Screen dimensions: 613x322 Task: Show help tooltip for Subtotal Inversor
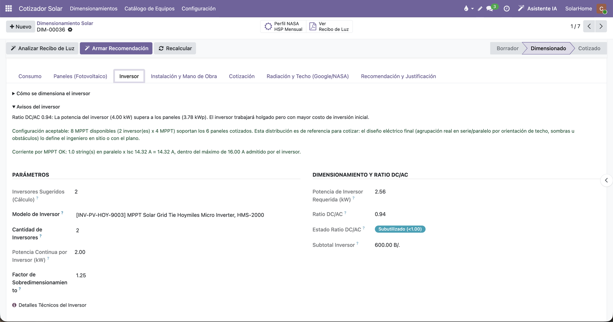[x=357, y=243]
